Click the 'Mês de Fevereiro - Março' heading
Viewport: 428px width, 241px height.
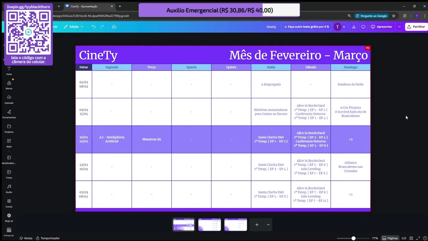pyautogui.click(x=298, y=55)
